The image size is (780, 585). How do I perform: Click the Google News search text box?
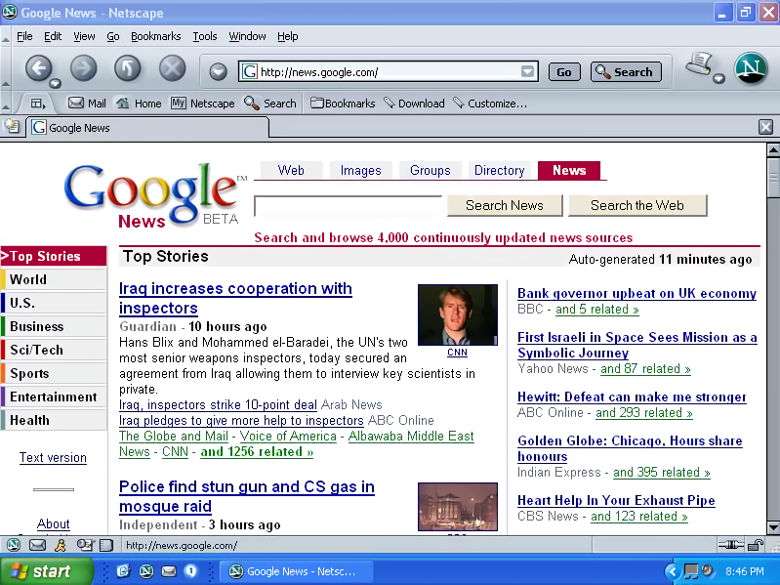(x=348, y=205)
